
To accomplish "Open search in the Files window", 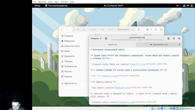I will [139, 30].
